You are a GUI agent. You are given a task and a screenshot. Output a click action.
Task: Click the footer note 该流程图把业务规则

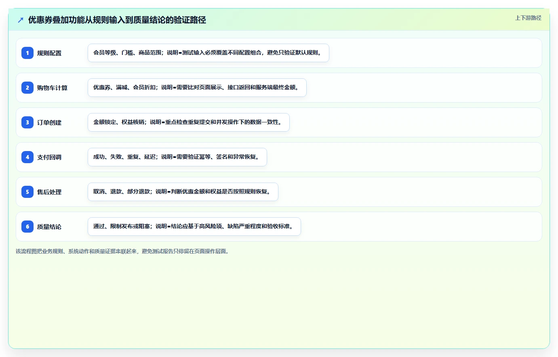[123, 251]
